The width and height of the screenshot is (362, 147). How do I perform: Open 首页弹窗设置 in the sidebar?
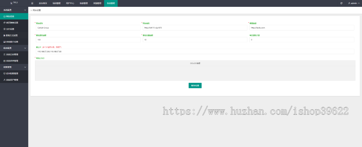pyautogui.click(x=14, y=23)
